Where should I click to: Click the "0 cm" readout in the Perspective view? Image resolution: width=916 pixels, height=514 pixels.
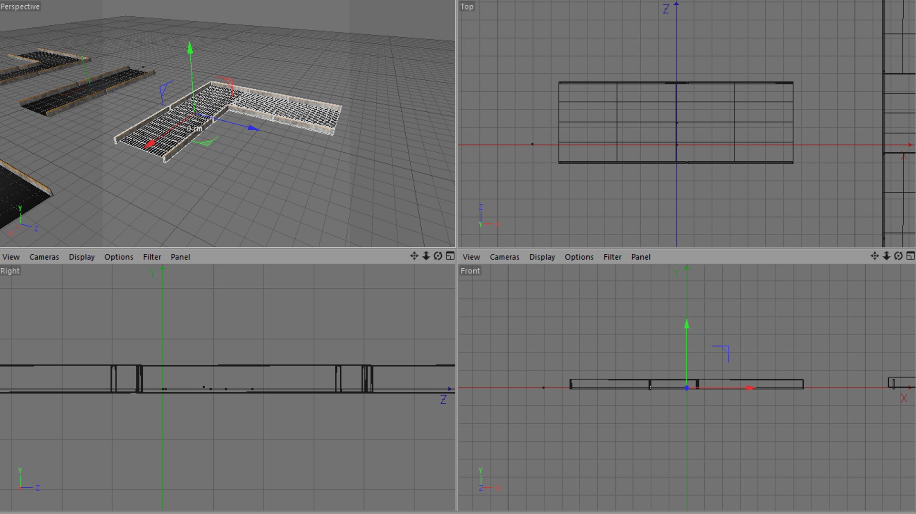(195, 129)
